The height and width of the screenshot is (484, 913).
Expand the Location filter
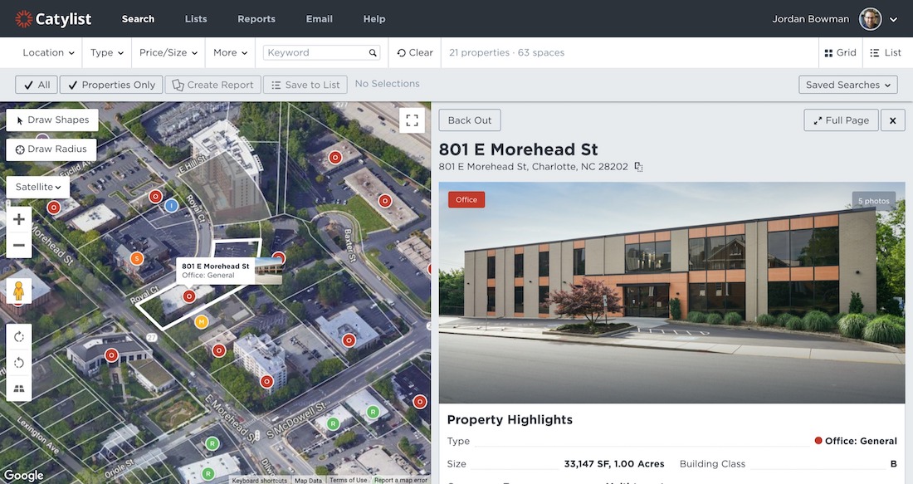[x=49, y=53]
